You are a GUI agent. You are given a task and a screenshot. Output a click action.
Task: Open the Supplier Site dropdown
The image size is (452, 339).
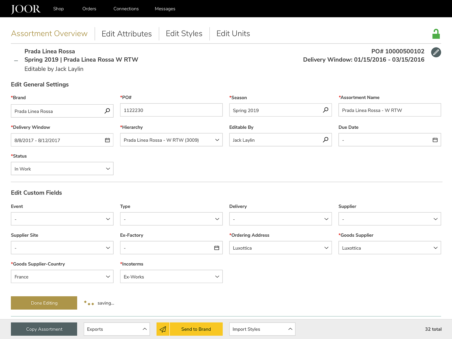point(62,248)
